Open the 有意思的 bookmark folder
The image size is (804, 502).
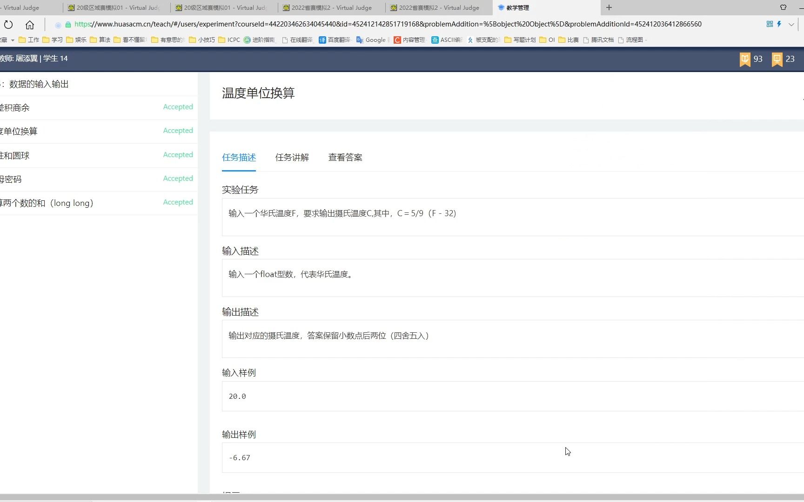[168, 40]
